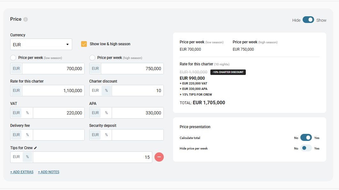Select EUR unit in the VAT field

(x=16, y=113)
